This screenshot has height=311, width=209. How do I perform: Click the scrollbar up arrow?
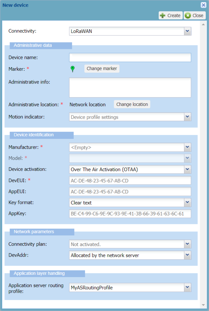tap(203, 25)
